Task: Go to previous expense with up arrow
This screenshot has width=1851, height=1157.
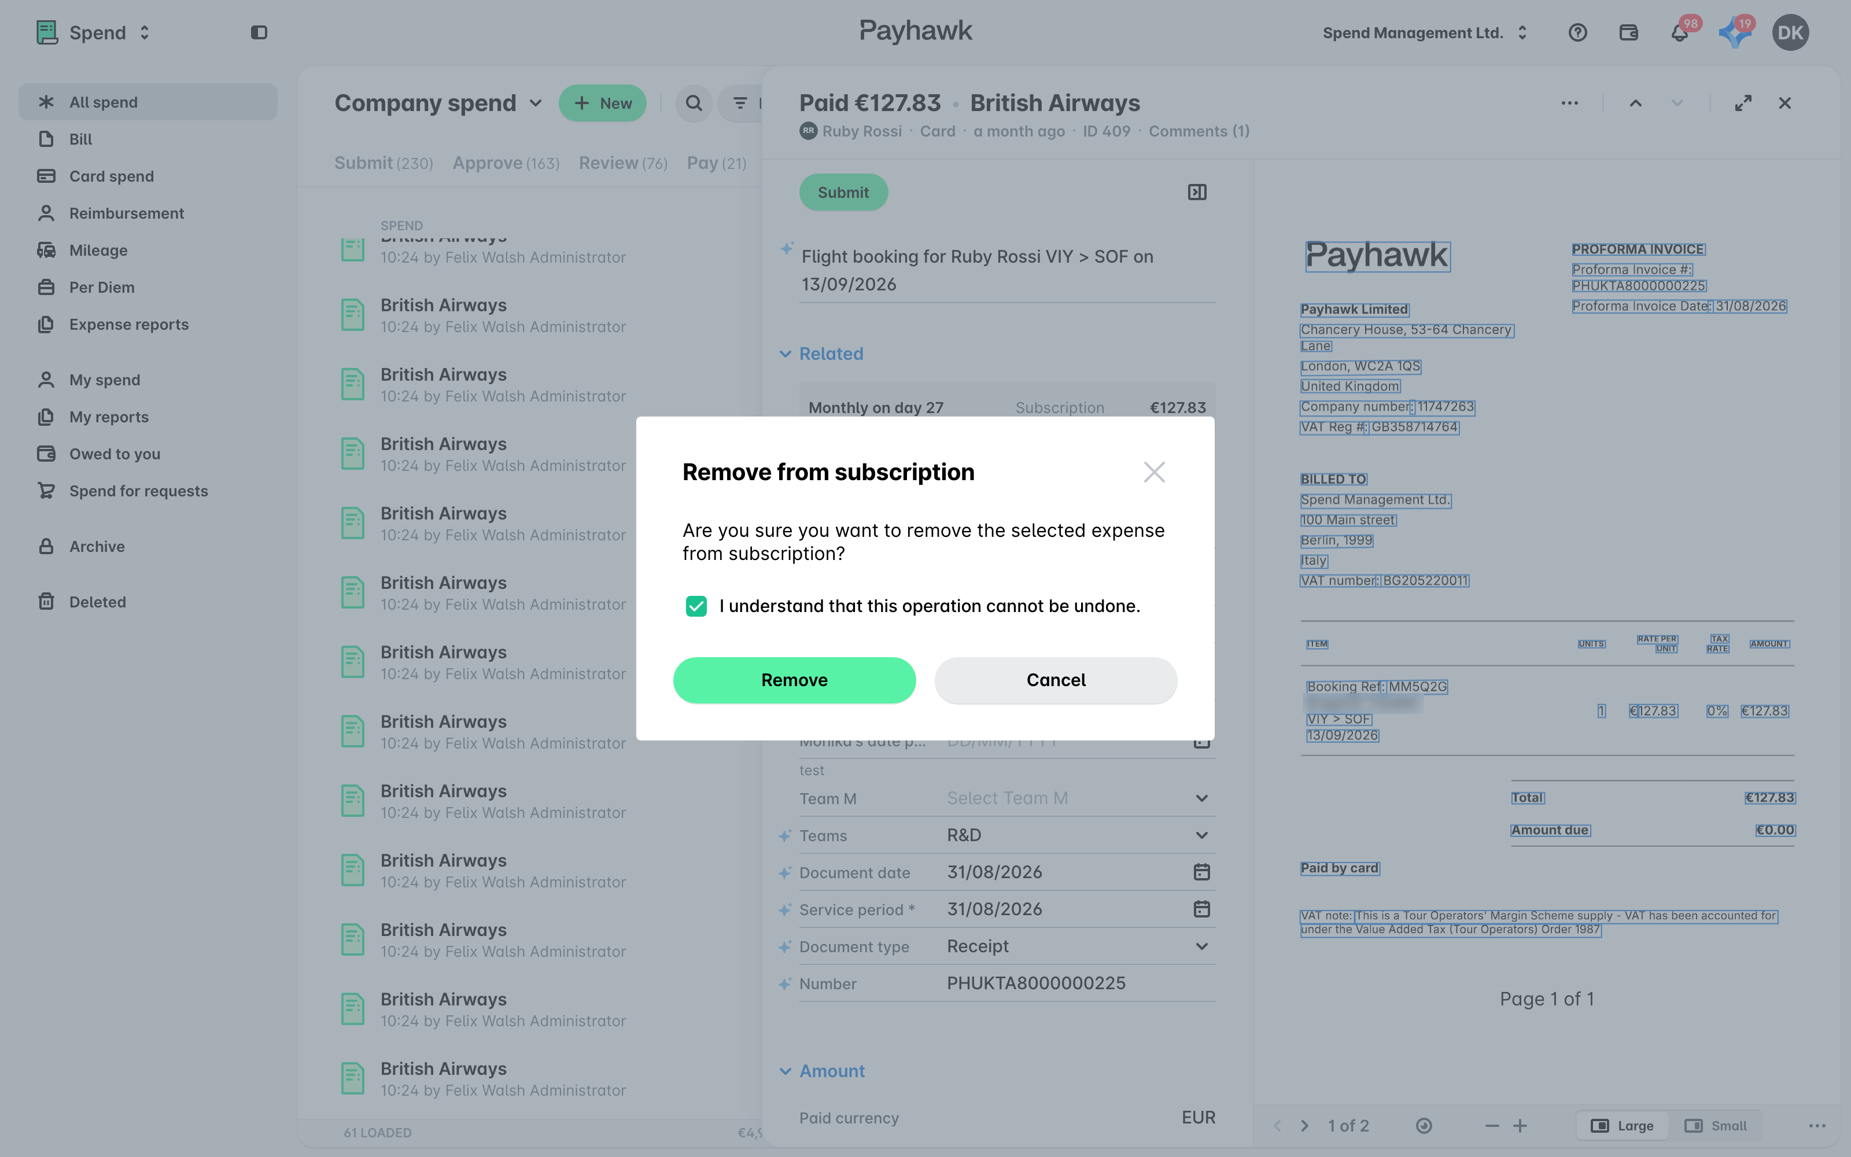Action: [1635, 102]
